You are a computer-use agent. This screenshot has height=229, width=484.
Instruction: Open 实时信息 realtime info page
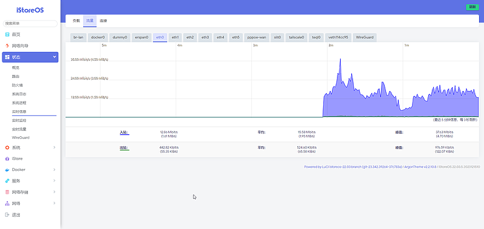coord(19,111)
